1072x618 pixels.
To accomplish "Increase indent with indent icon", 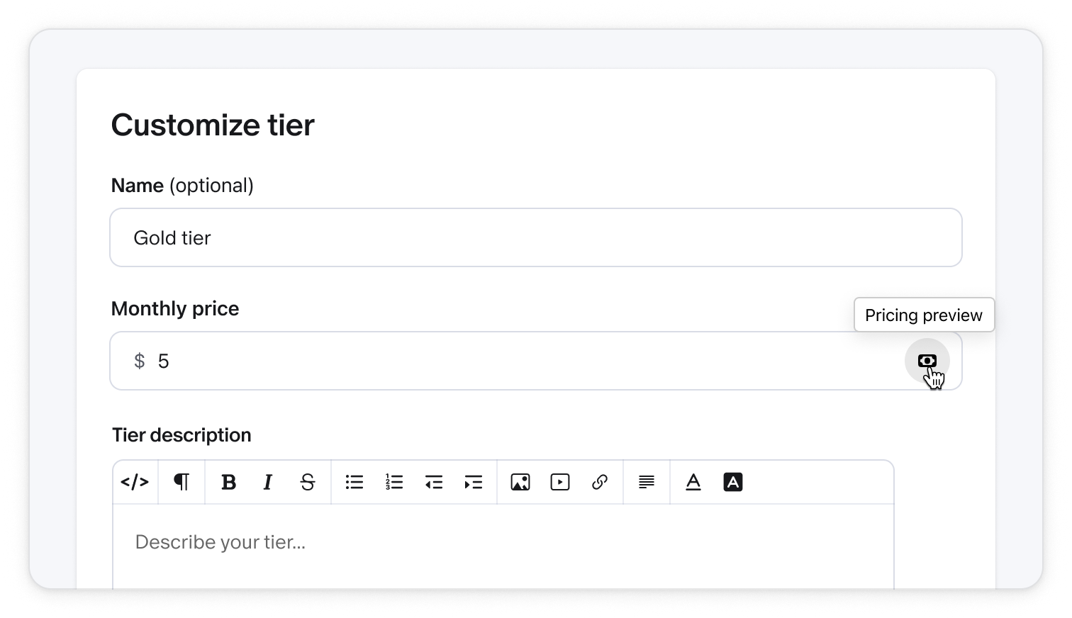I will coord(474,483).
